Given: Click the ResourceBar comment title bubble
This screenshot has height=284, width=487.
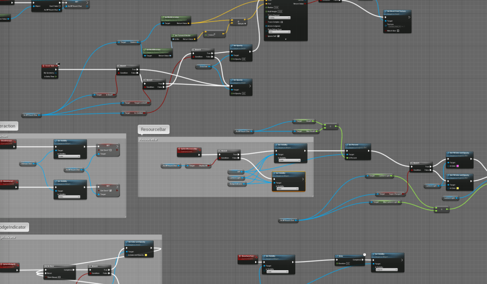Looking at the screenshot, I should [x=154, y=130].
